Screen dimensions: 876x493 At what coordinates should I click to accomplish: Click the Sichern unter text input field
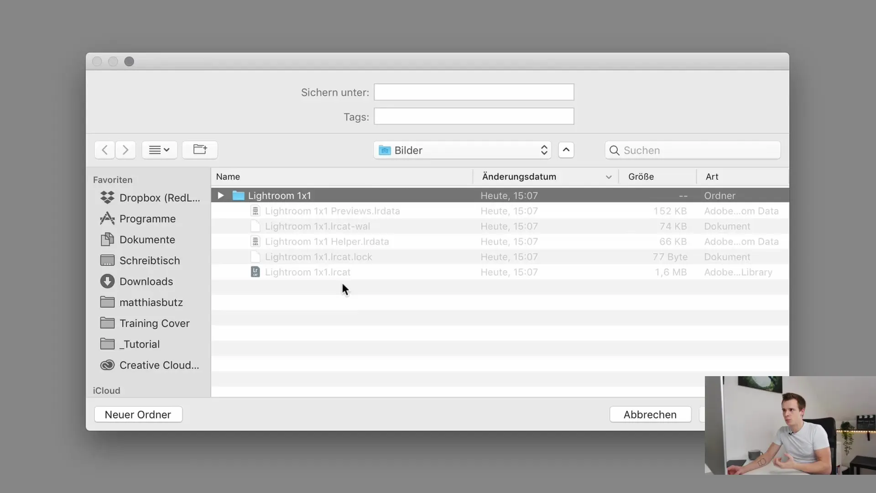pos(474,92)
